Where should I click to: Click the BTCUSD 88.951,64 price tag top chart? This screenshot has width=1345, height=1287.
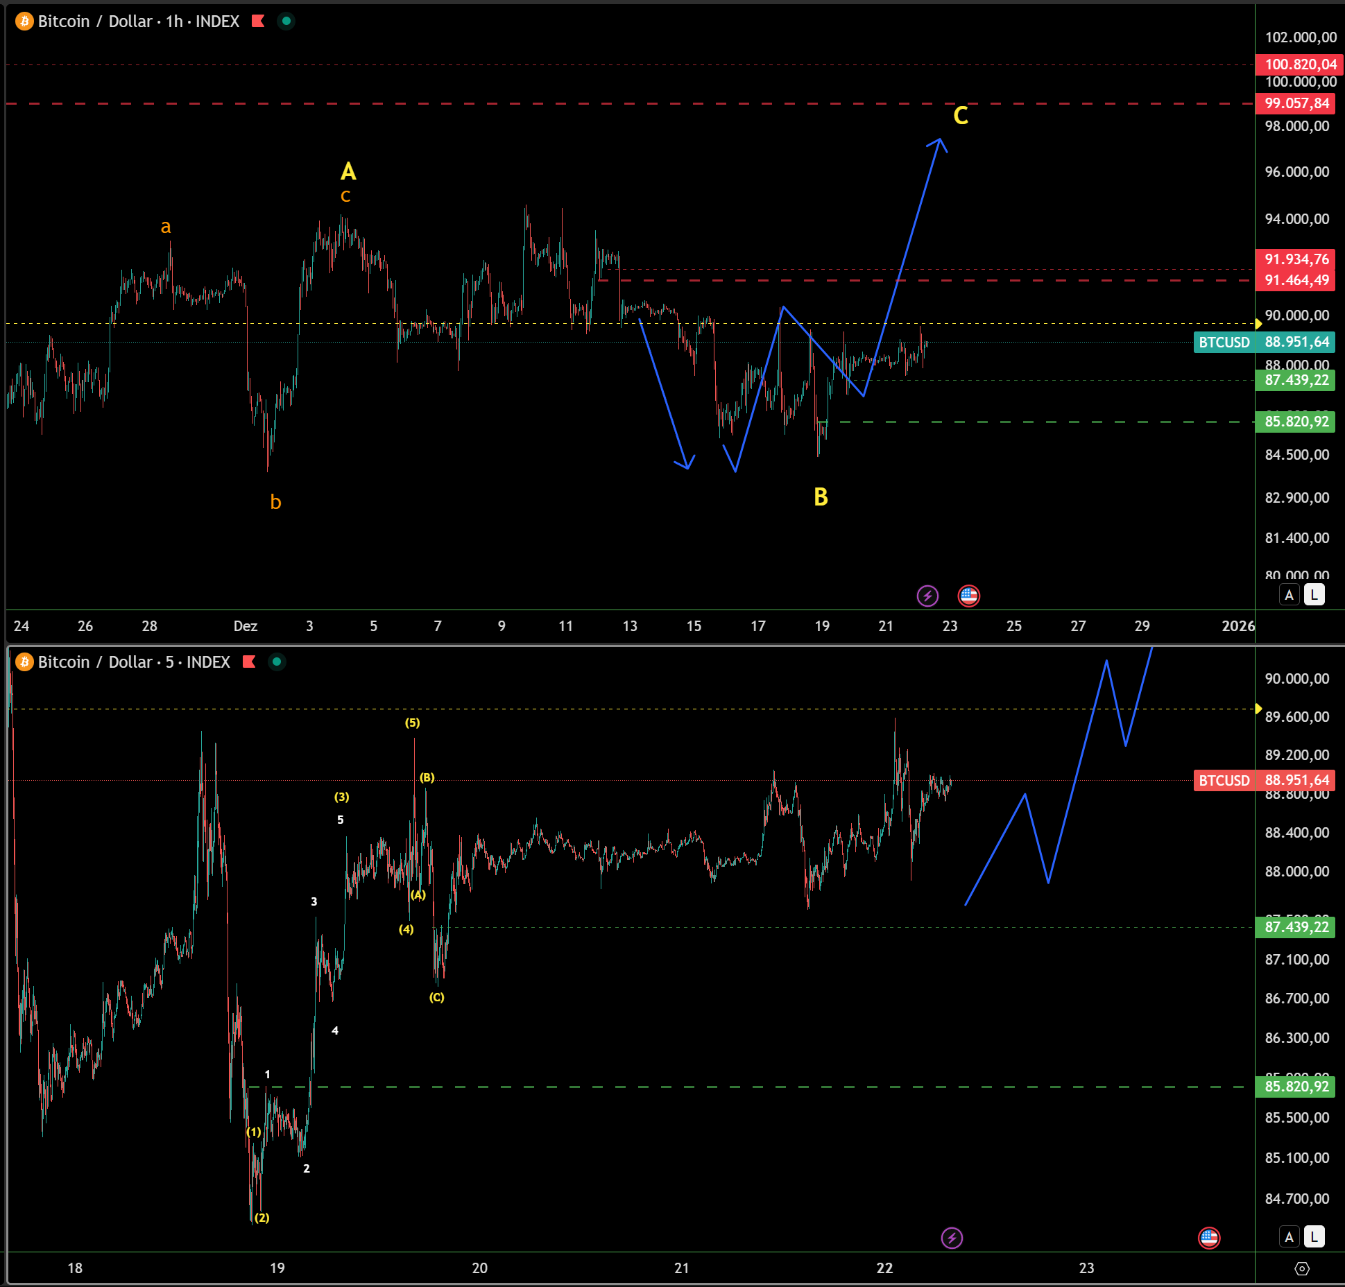[1263, 342]
